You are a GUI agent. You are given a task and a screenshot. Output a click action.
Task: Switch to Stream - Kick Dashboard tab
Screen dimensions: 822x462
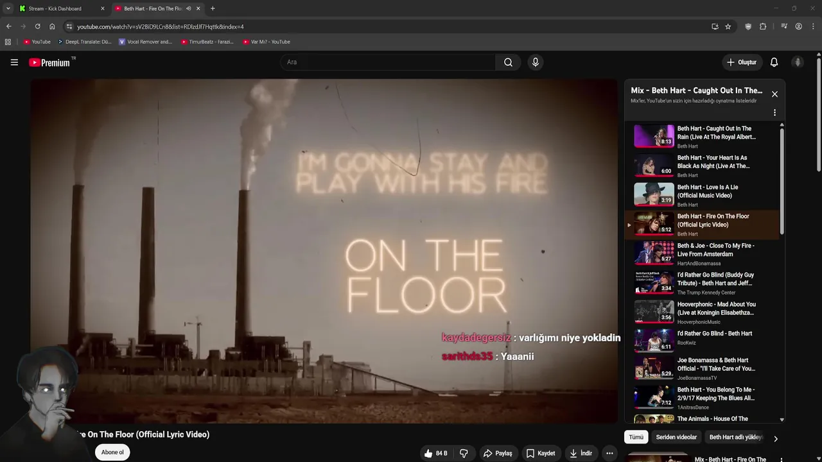point(62,8)
